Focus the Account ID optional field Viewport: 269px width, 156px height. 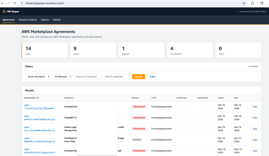(x=87, y=77)
